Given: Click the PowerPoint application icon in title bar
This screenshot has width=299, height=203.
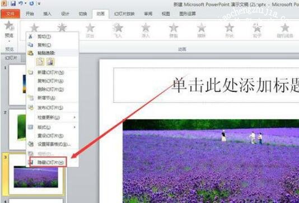Looking at the screenshot, I should point(4,3).
